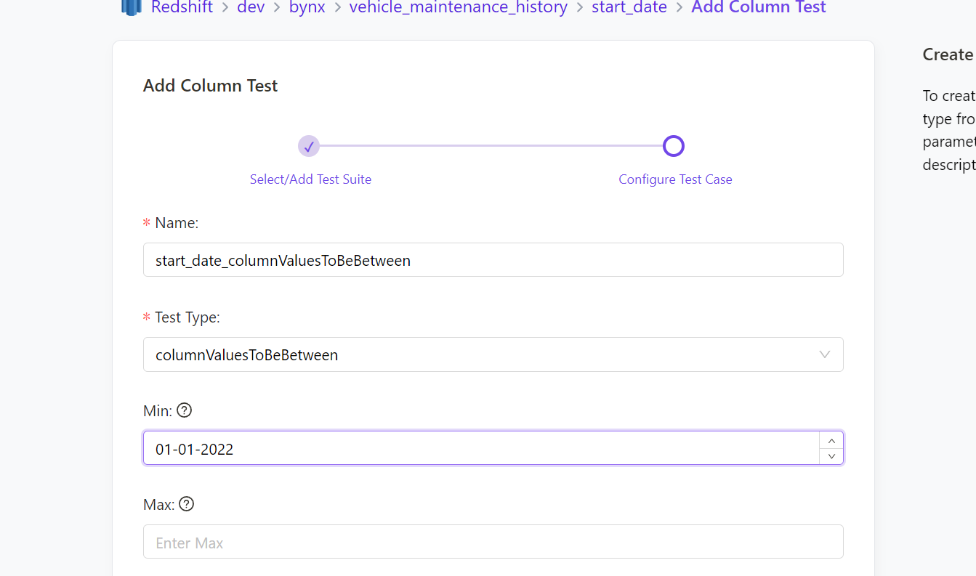Open the bynx schema link

pyautogui.click(x=307, y=8)
